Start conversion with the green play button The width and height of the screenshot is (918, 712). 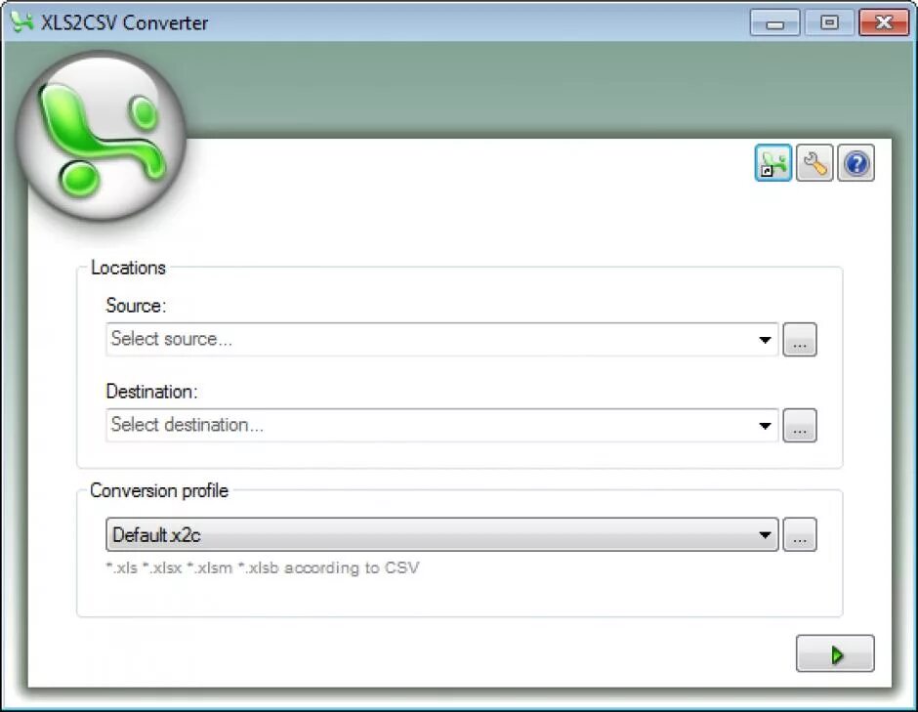(x=835, y=653)
